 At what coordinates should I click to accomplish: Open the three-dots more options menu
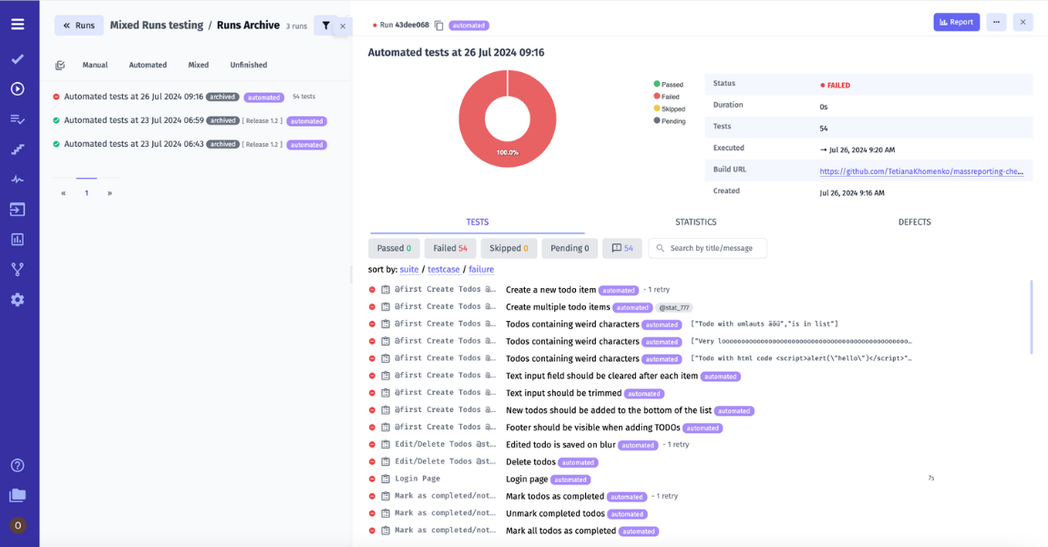pos(996,22)
